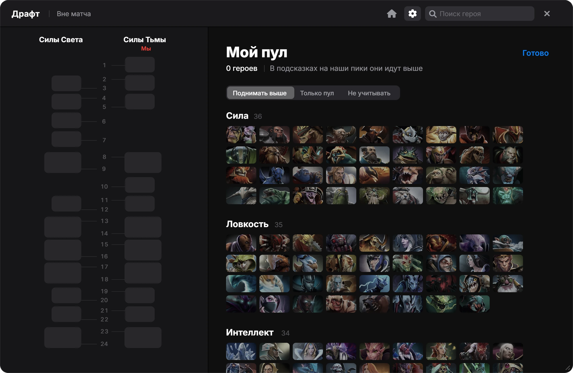Select Силы Тьмы draft slot number 1
The height and width of the screenshot is (373, 573).
point(140,65)
